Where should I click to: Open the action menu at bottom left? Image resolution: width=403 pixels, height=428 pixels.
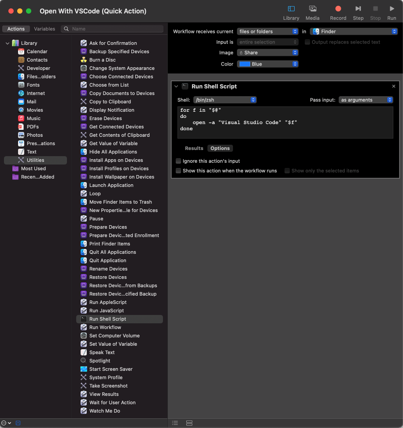(x=6, y=423)
